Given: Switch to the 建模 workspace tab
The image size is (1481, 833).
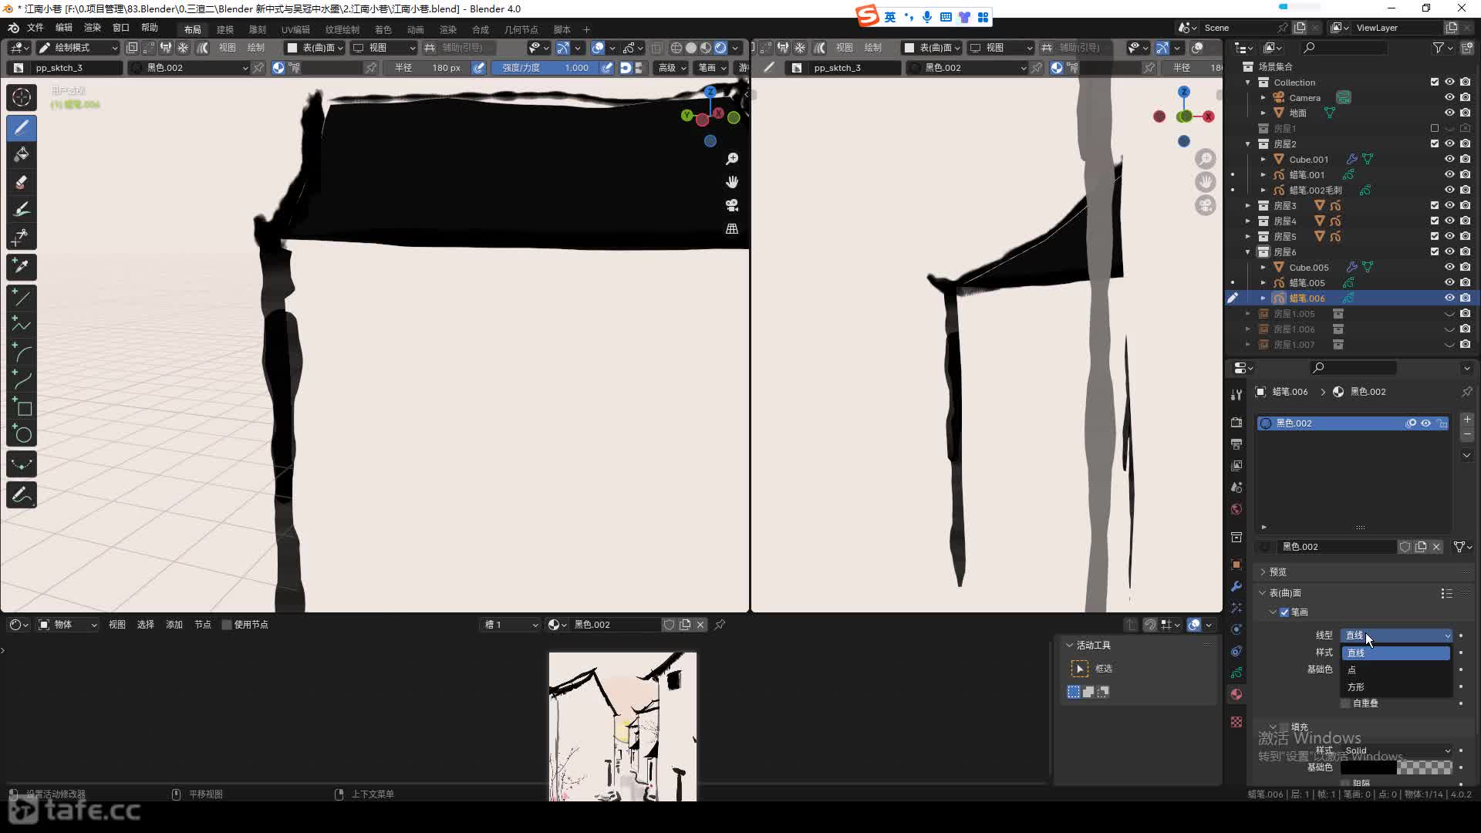Looking at the screenshot, I should tap(225, 29).
